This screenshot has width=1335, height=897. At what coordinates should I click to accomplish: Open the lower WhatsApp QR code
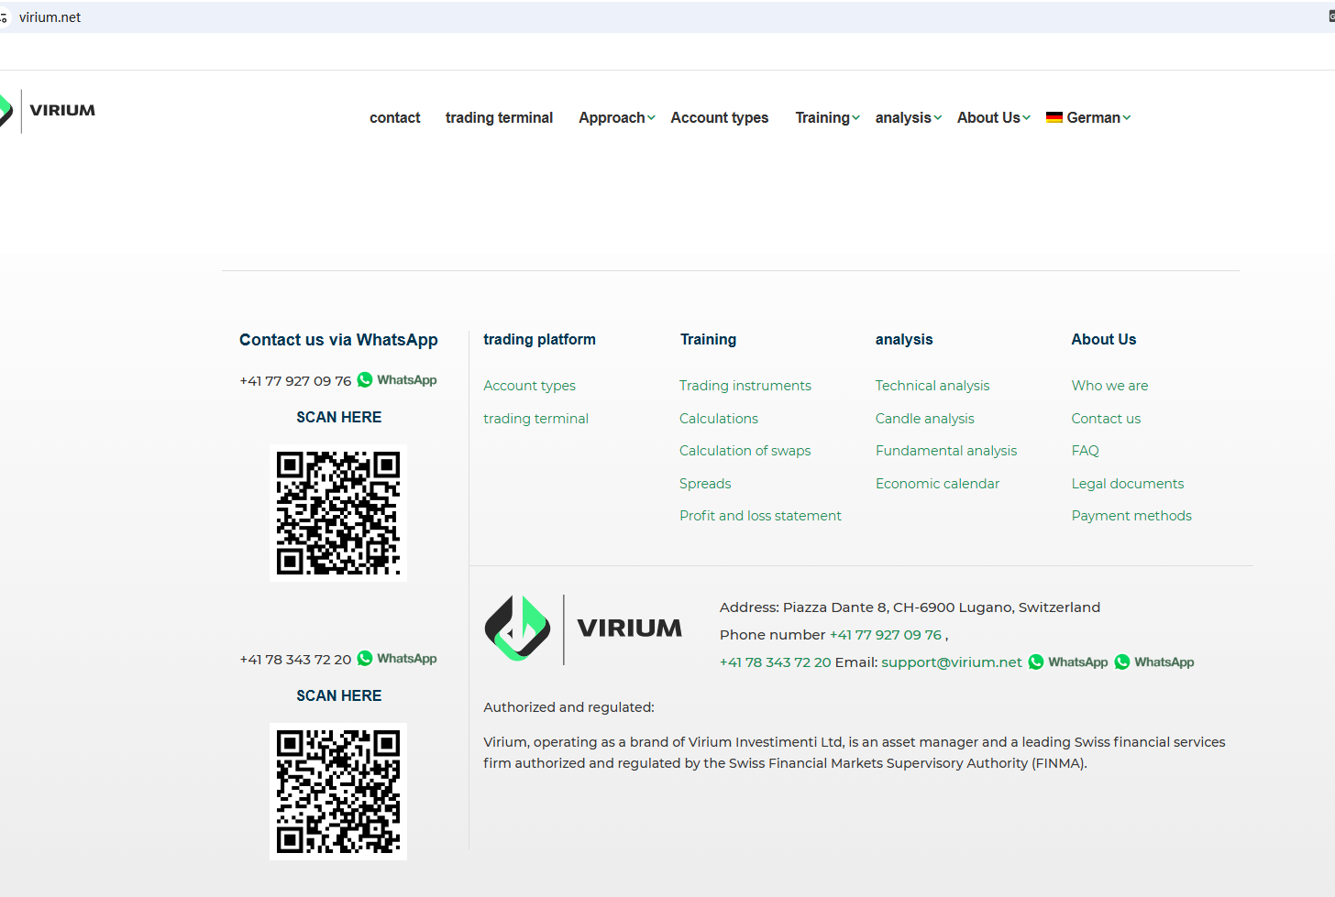338,792
